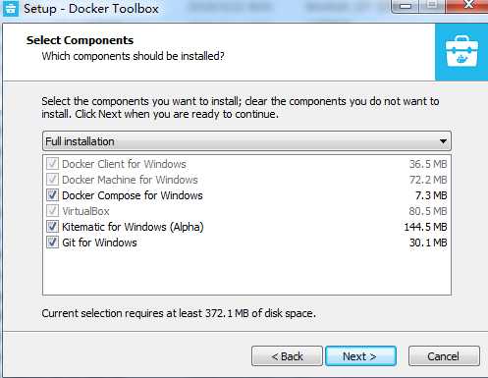Click the disabled Docker Machine checkbox
The image size is (488, 378).
tap(52, 180)
